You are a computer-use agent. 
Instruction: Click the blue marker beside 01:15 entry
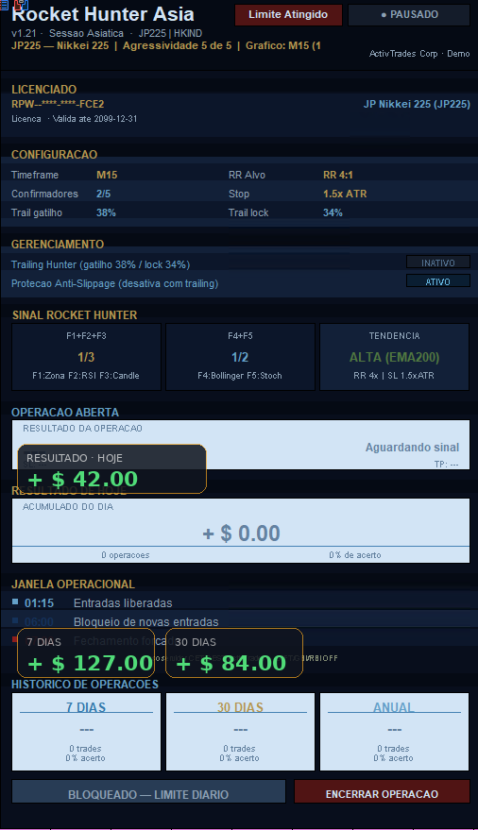[x=15, y=601]
